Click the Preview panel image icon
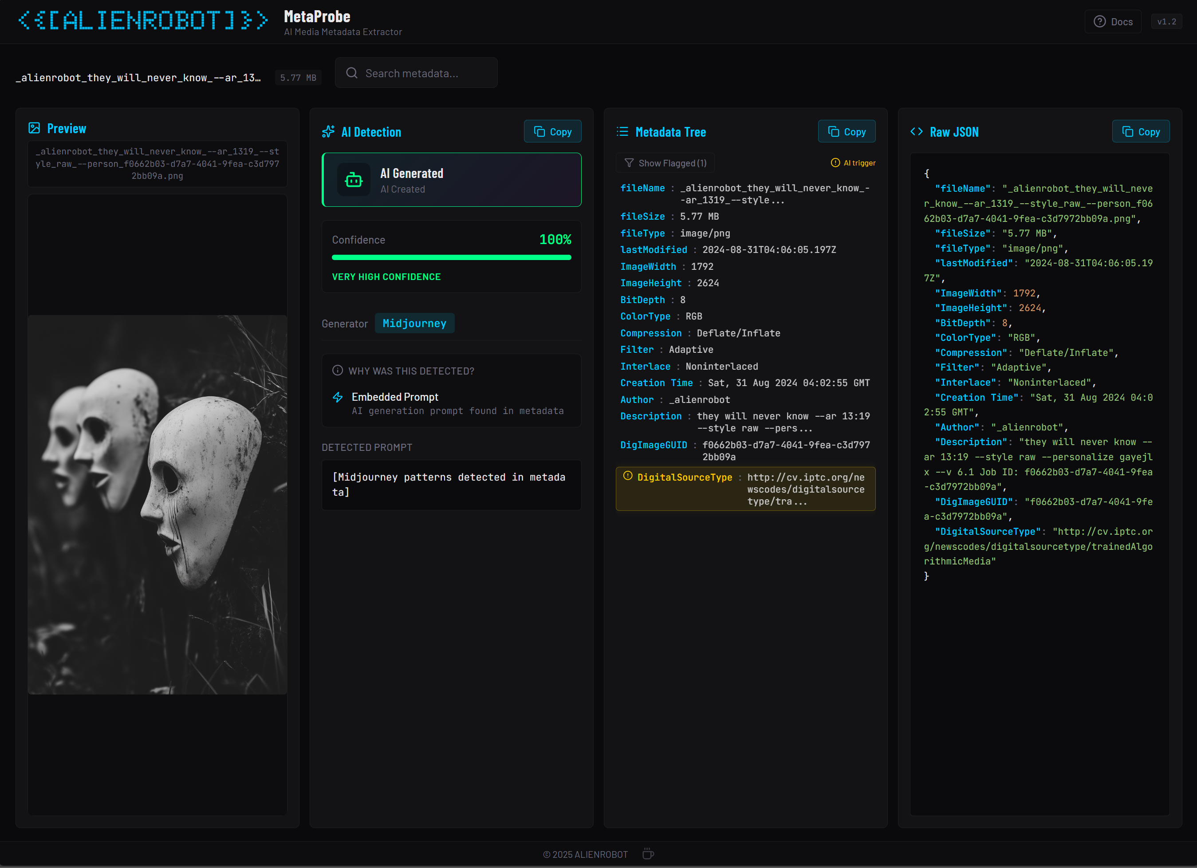Screen dimensions: 1197x868 tap(34, 128)
